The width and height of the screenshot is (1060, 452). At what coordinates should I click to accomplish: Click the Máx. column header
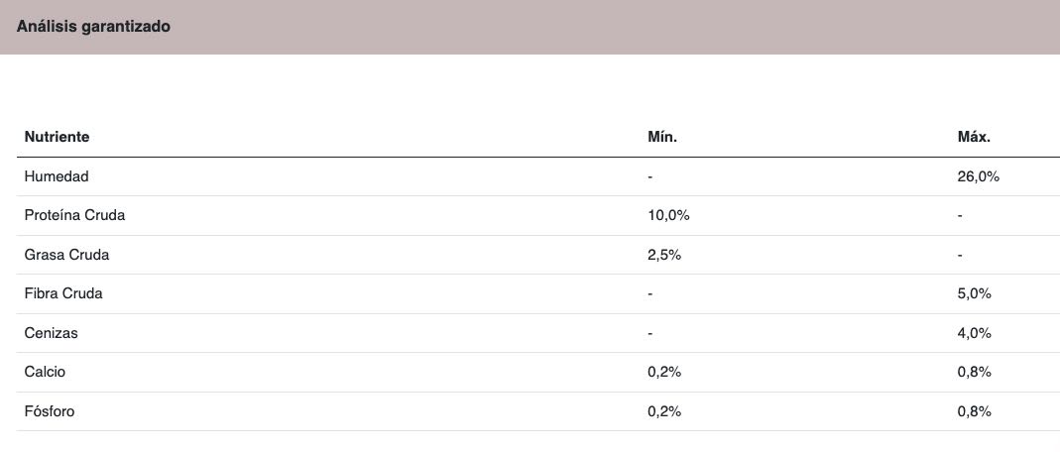(x=974, y=137)
